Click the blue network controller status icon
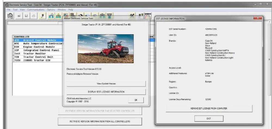Screen dimensions: 272x129 pos(51,16)
